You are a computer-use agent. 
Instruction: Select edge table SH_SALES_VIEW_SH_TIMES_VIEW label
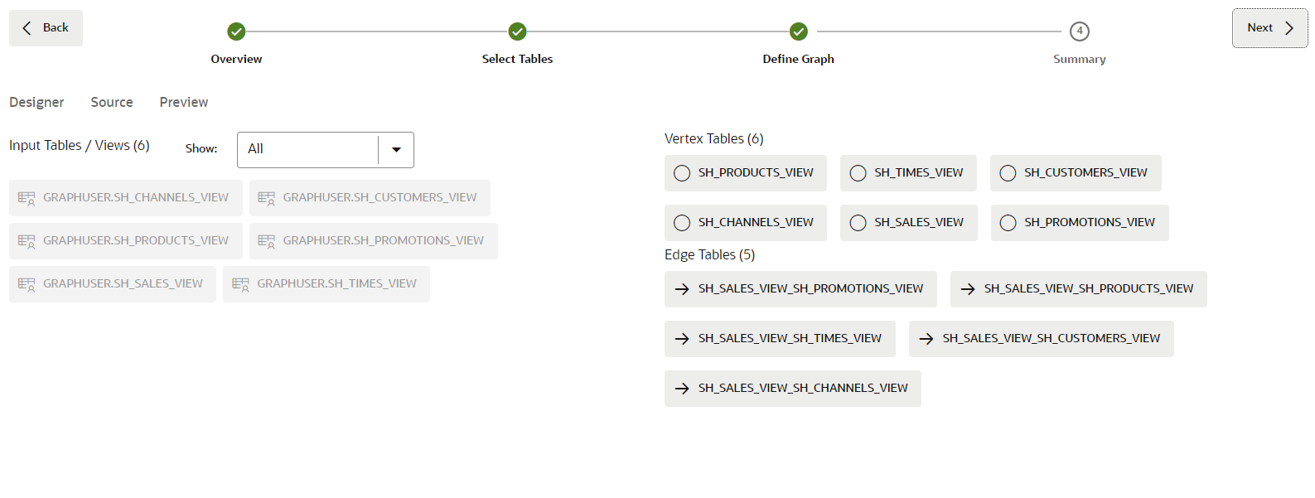(x=790, y=338)
